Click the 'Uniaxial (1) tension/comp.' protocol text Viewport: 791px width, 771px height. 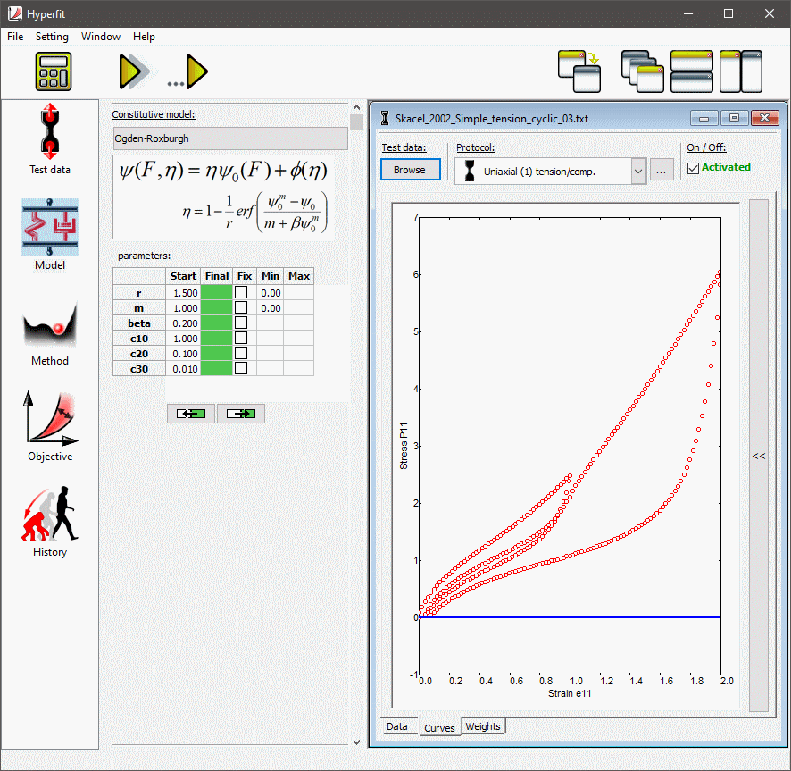pyautogui.click(x=539, y=172)
